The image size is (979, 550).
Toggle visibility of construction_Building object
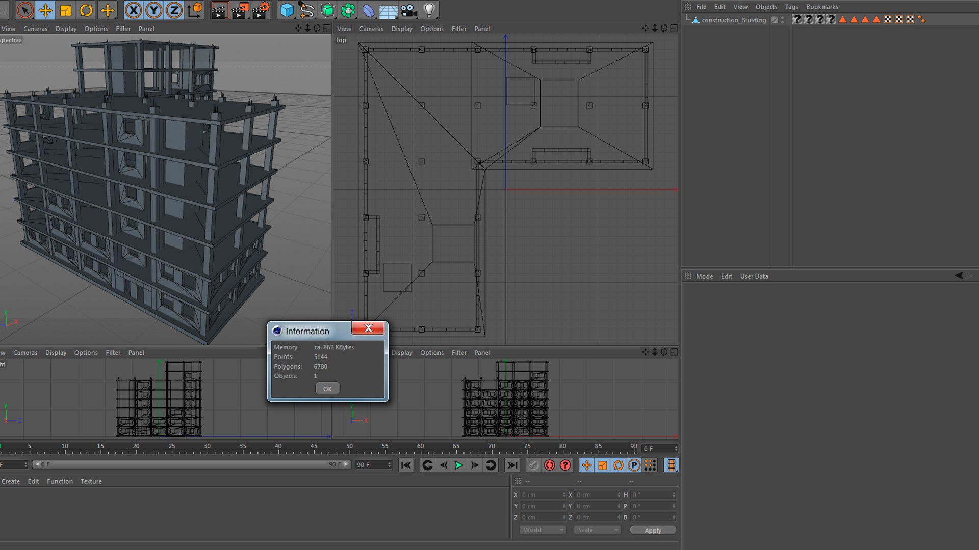pos(782,18)
